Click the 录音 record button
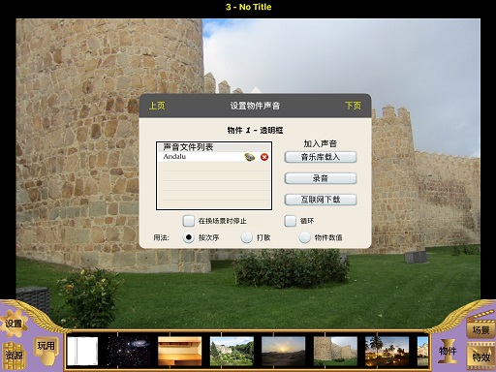Viewport: 496px width, 372px height. [321, 178]
